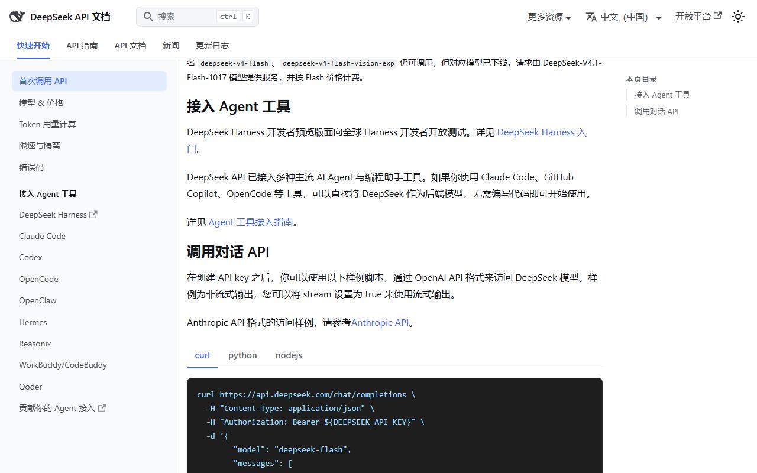Click the search magnifier icon

[148, 17]
